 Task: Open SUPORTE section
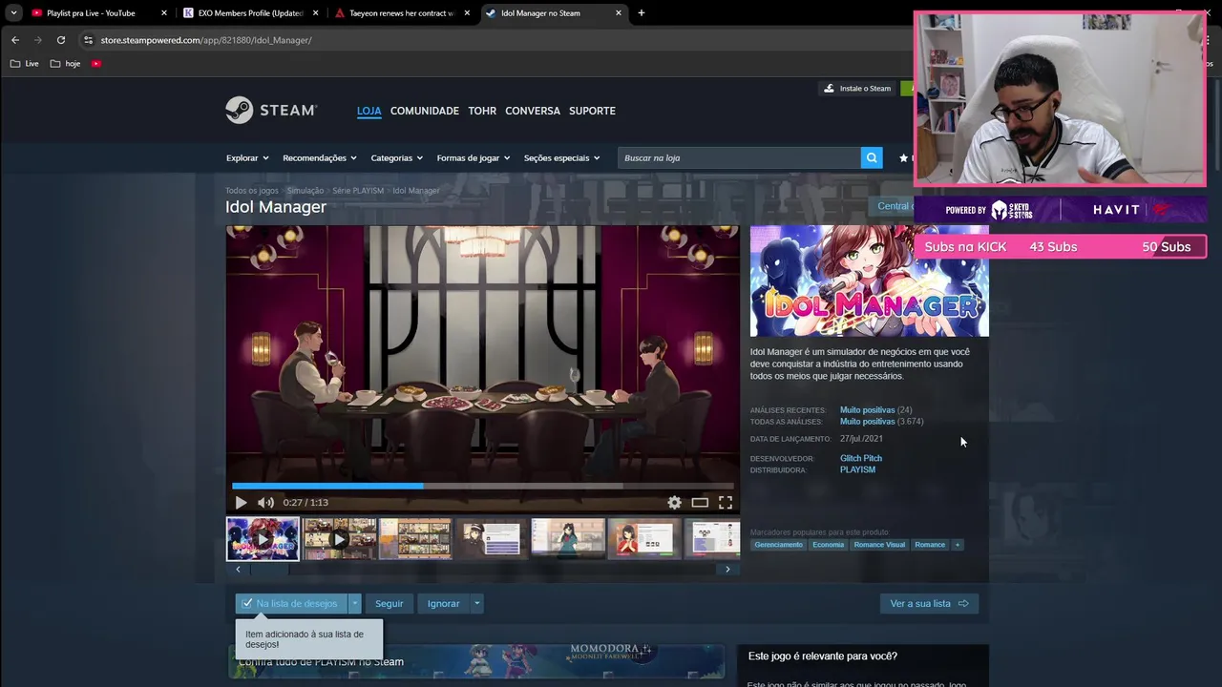point(592,111)
